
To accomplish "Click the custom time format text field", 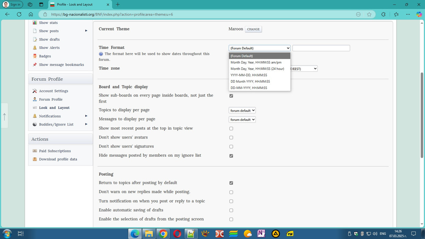I will pyautogui.click(x=321, y=48).
